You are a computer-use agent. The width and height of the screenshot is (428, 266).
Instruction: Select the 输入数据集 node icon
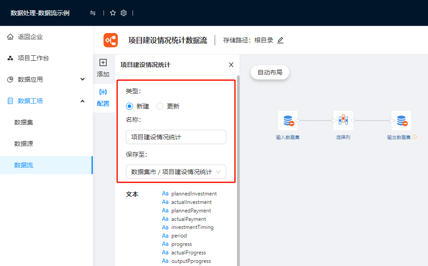click(287, 121)
